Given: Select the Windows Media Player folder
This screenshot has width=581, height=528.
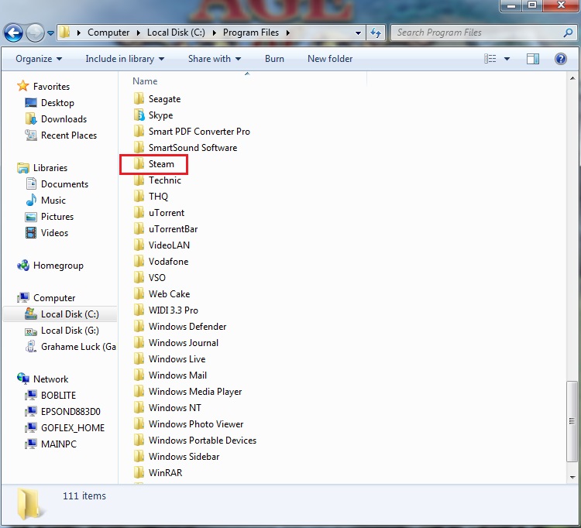Looking at the screenshot, I should pos(195,392).
